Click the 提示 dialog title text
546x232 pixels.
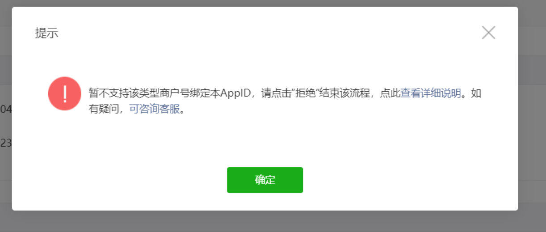(x=47, y=33)
